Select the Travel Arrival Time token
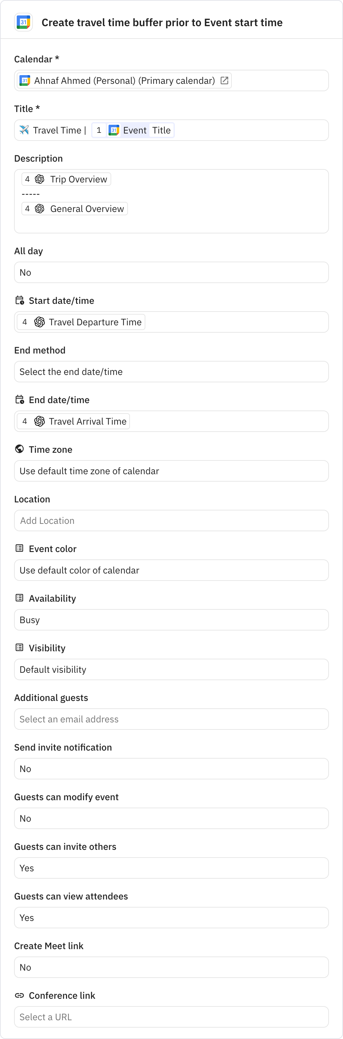This screenshot has height=1039, width=343. click(x=73, y=421)
